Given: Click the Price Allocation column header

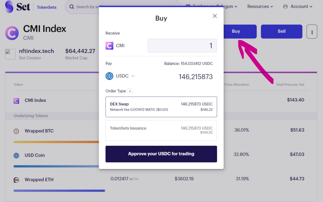Looking at the screenshot, I should click(237, 84).
